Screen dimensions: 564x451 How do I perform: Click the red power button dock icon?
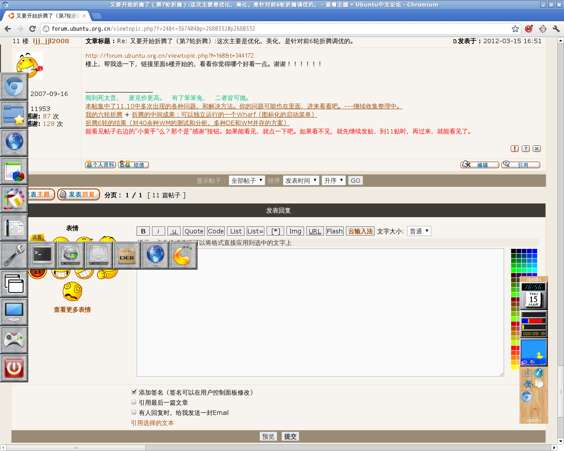coord(14,368)
